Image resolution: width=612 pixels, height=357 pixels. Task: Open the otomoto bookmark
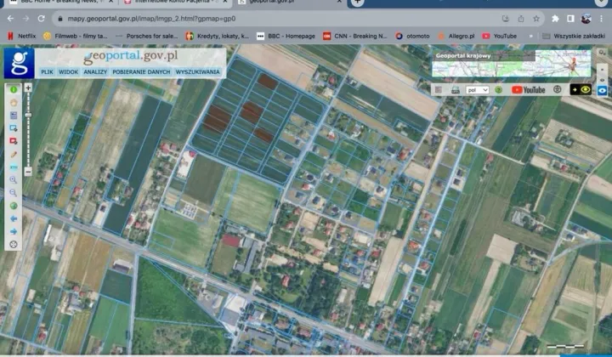pyautogui.click(x=412, y=36)
